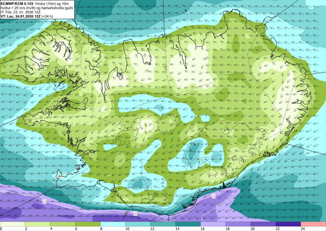Click the "25" gust contour label off the southeast coast
This screenshot has width=326, height=231.
click(x=214, y=196)
